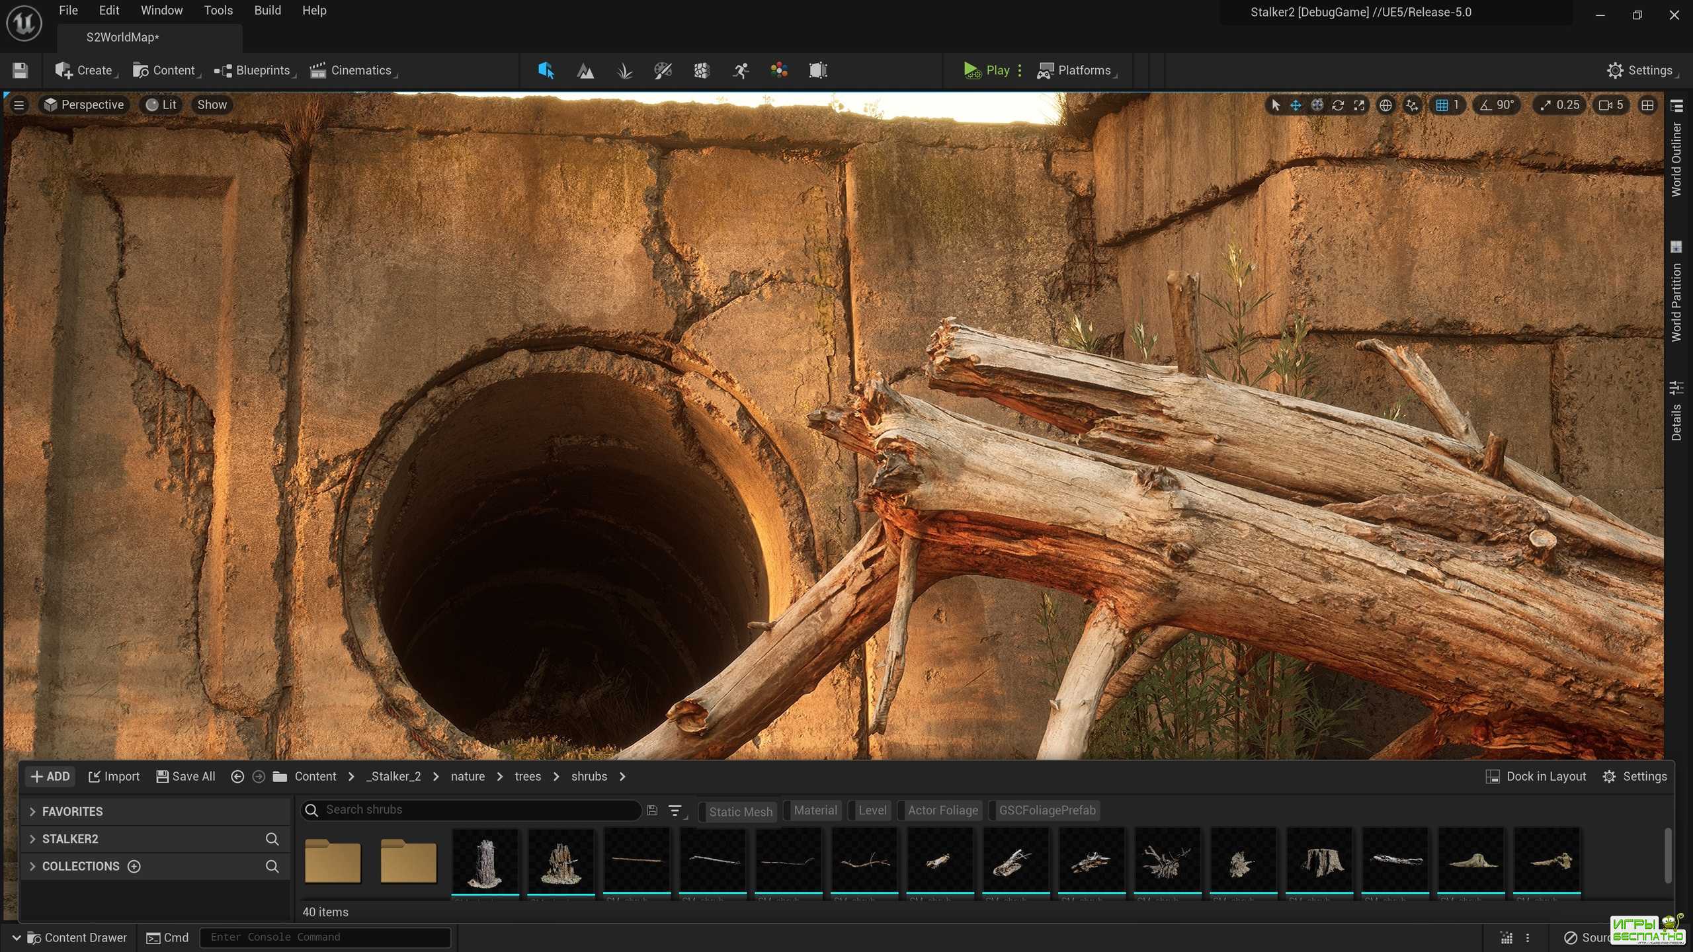Choose the translate gizmo tool
The height and width of the screenshot is (952, 1693).
click(1296, 105)
